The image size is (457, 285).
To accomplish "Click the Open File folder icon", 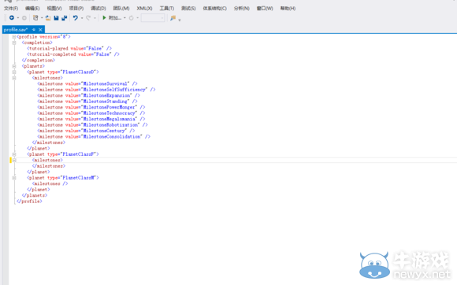I will click(48, 18).
